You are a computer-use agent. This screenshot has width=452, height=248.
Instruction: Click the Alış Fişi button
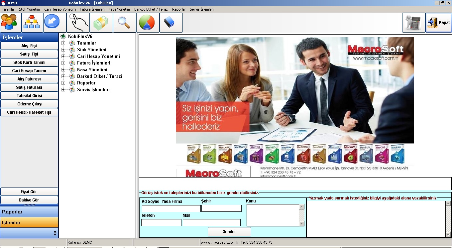(29, 46)
